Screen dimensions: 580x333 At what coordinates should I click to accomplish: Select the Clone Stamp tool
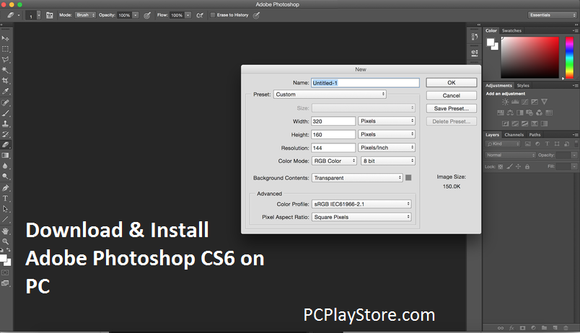click(x=6, y=124)
